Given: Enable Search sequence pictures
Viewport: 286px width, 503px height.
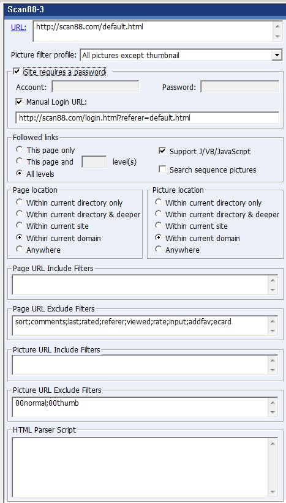Looking at the screenshot, I should click(162, 170).
